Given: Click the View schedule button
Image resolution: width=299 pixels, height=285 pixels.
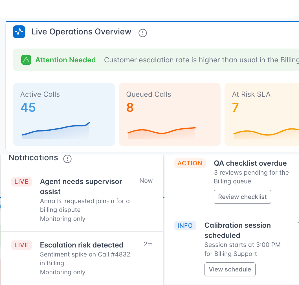Looking at the screenshot, I should pyautogui.click(x=230, y=269).
